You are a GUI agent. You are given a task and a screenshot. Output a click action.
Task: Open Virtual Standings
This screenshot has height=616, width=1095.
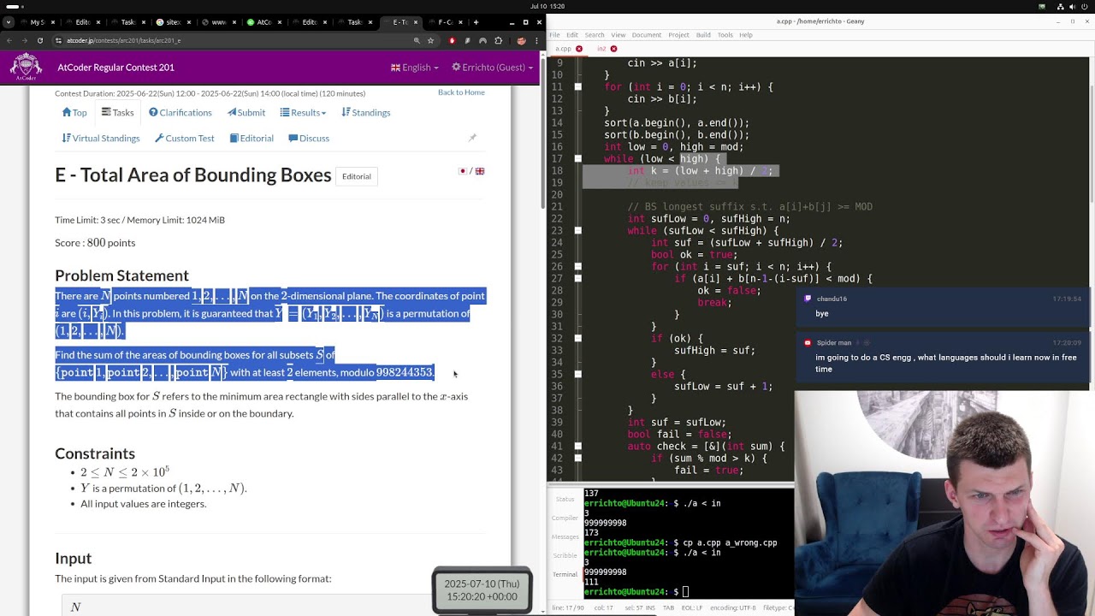100,138
